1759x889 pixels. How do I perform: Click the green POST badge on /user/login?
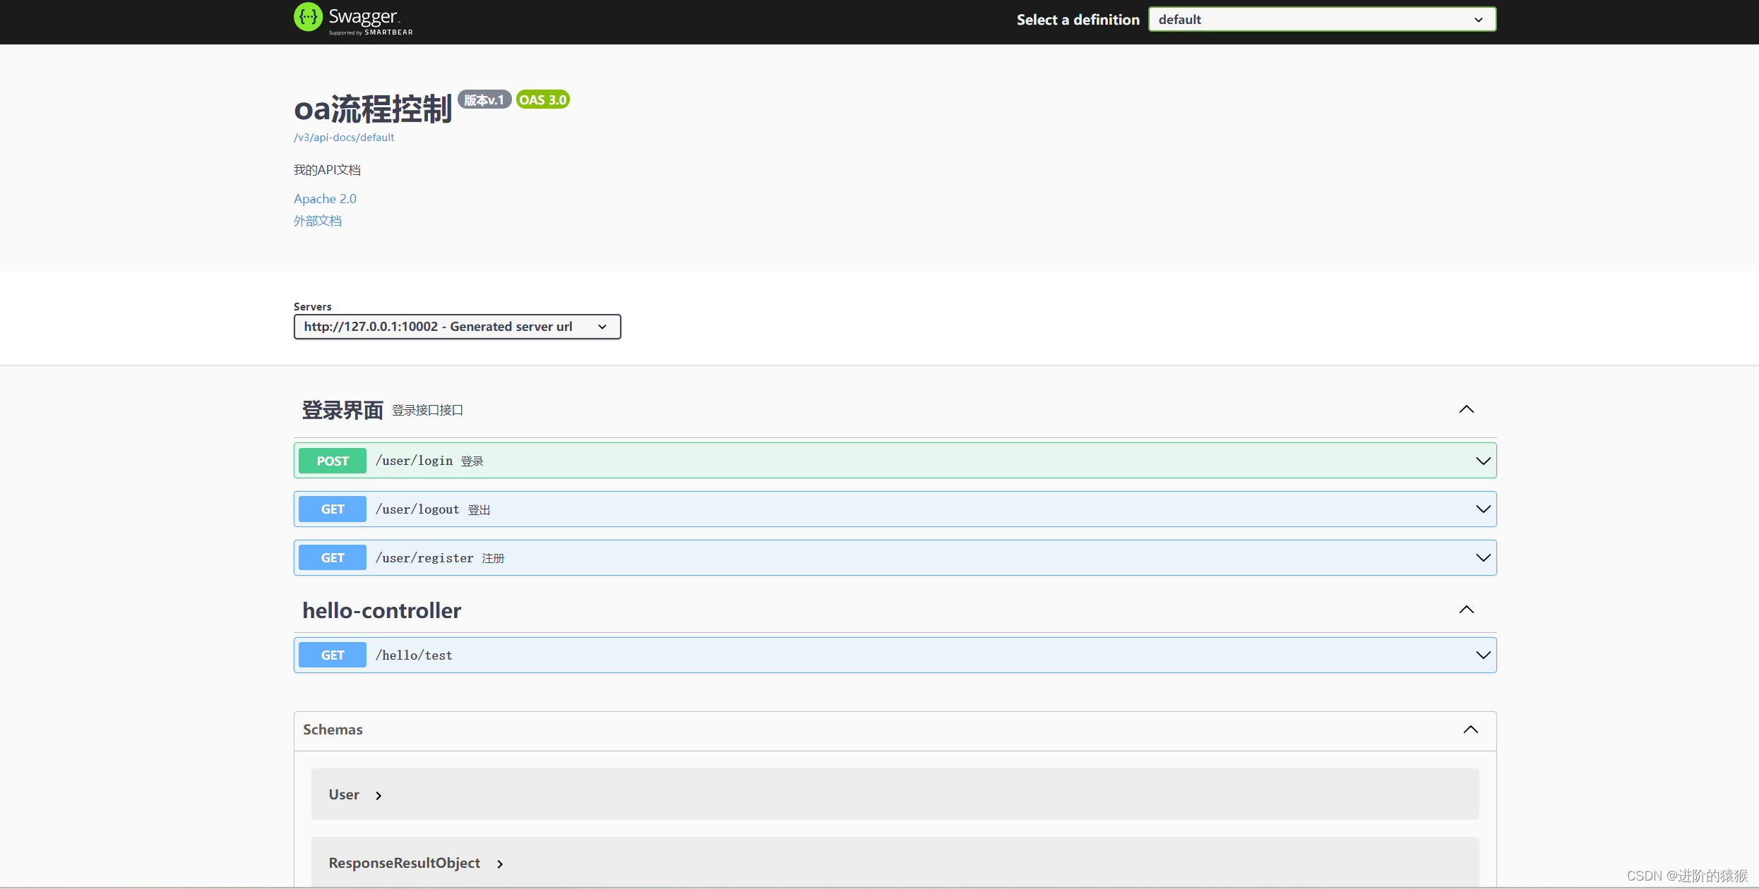332,460
